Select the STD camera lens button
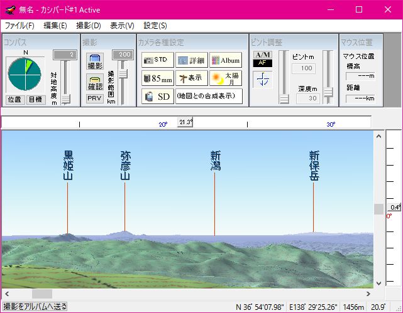The width and height of the screenshot is (403, 313). [x=157, y=60]
